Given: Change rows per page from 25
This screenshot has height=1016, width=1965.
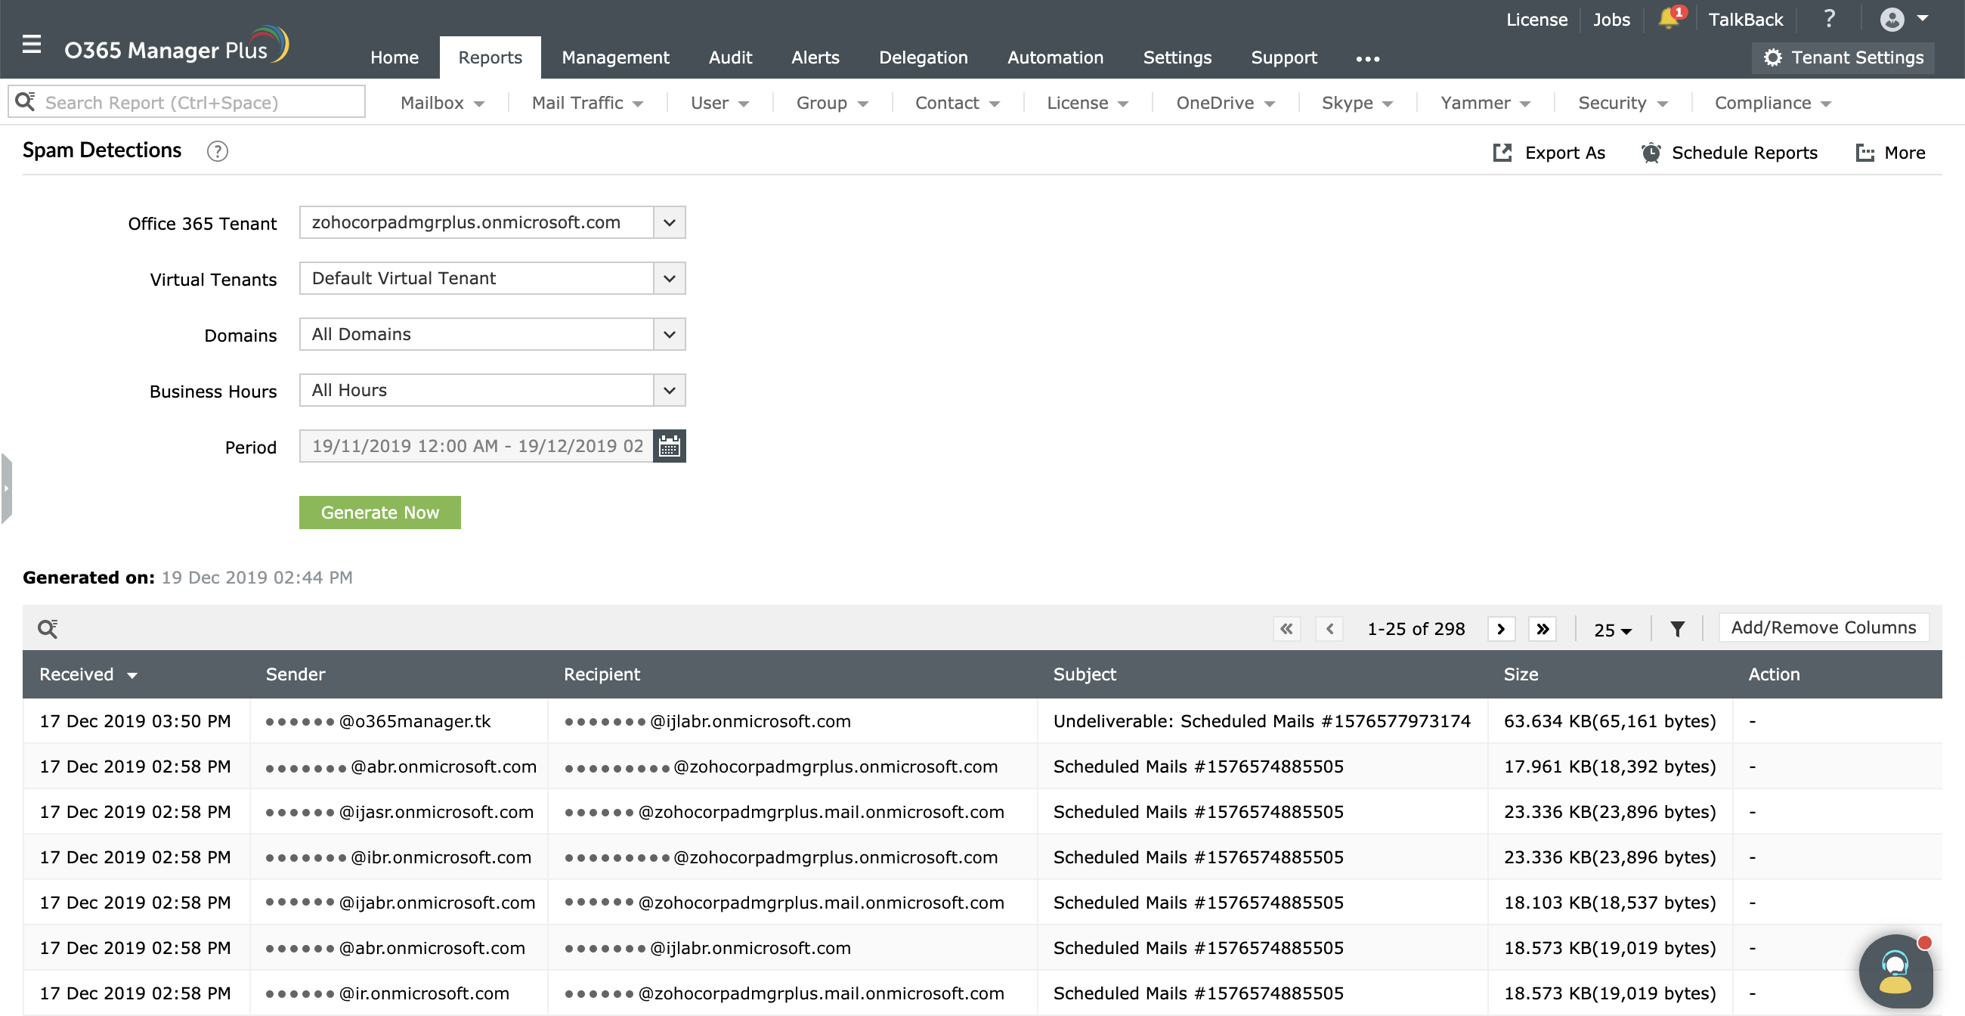Looking at the screenshot, I should (x=1612, y=630).
